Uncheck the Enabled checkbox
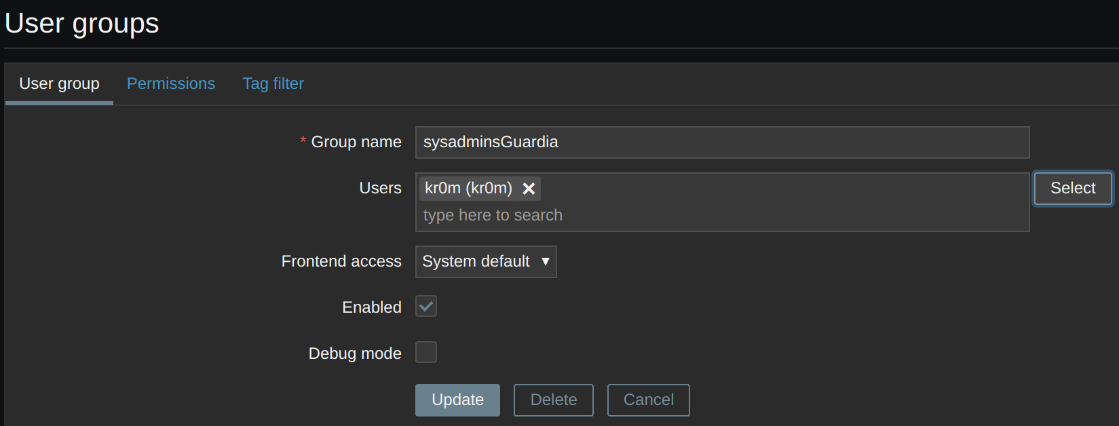Screen dimensions: 1119x426 (x=426, y=307)
